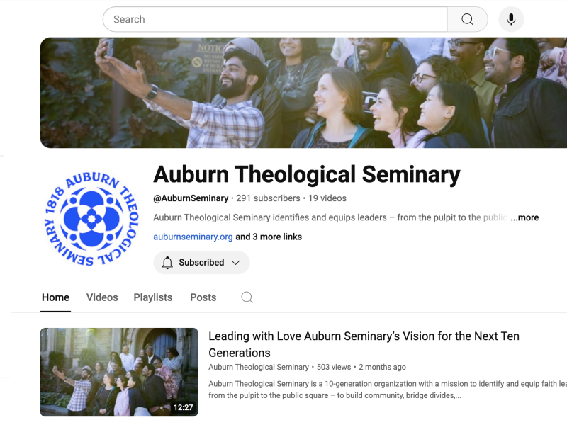
Task: Play the 12:27 featured video thumbnail
Action: tap(119, 373)
